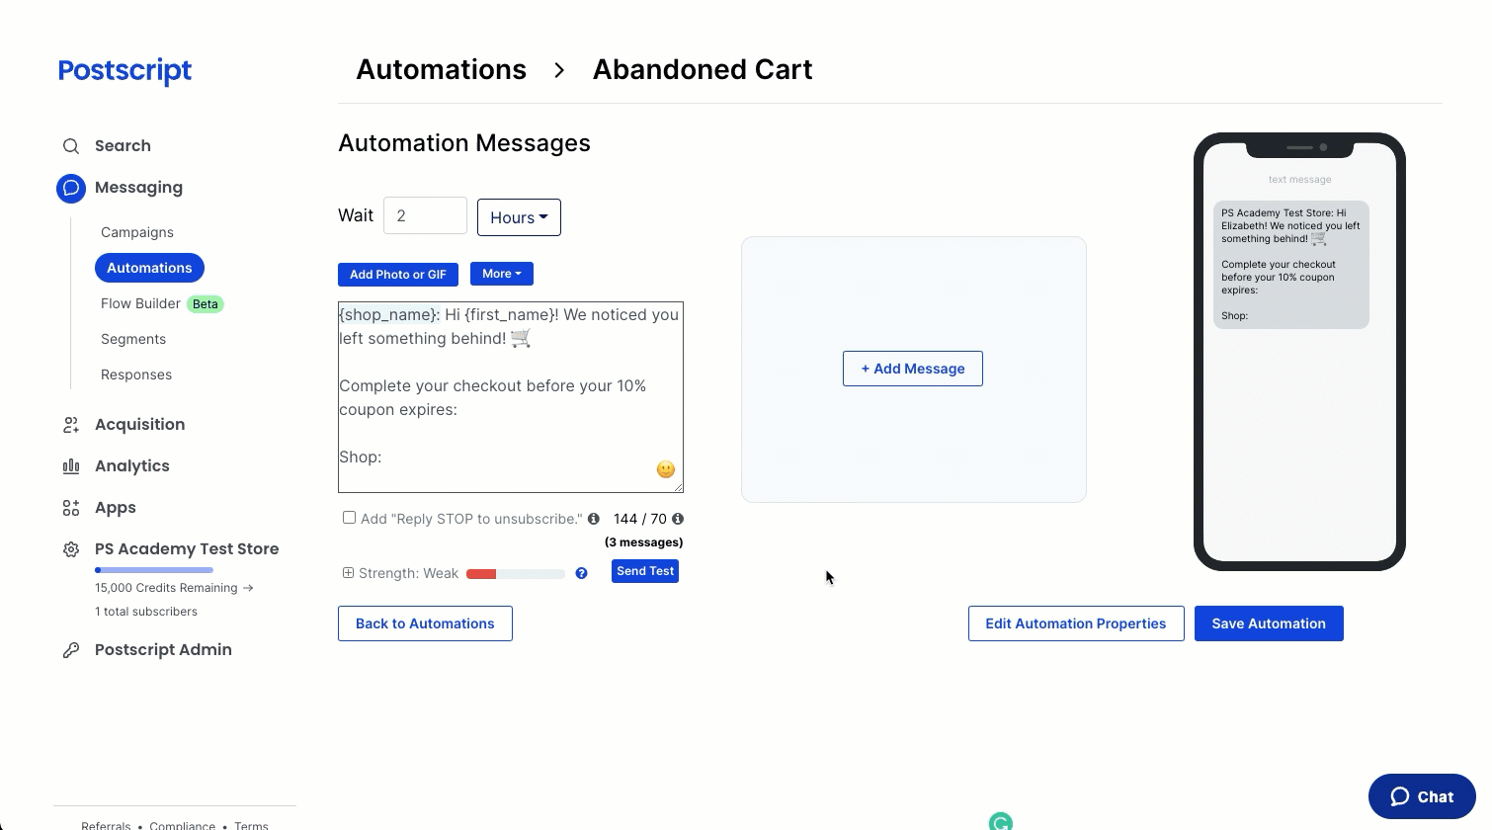Open the Hours unit dropdown
The image size is (1492, 830).
click(519, 217)
